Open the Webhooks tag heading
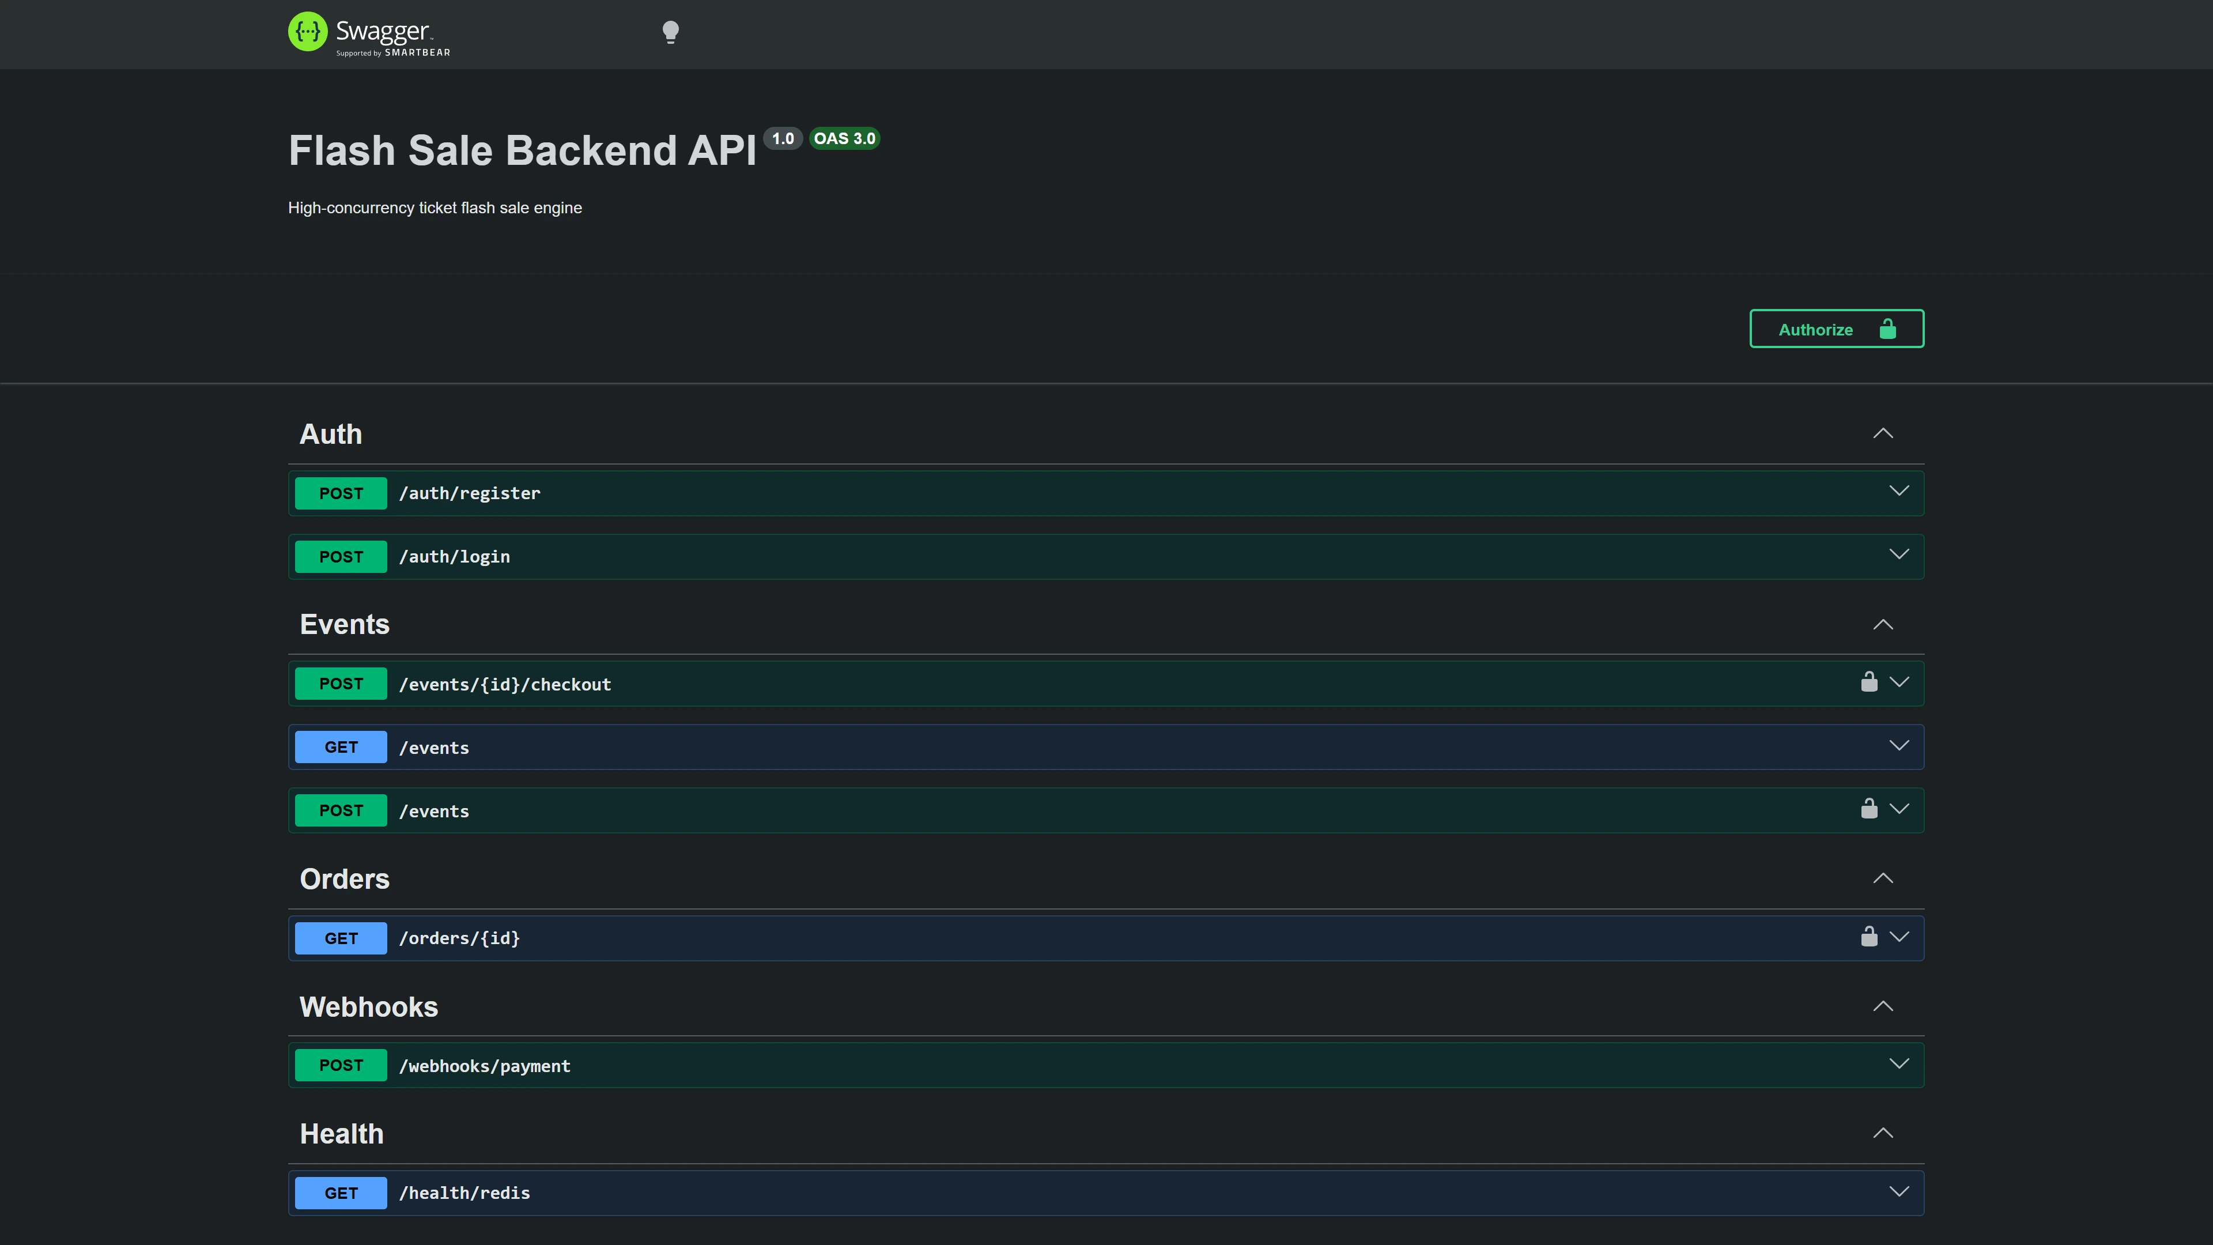 point(369,1007)
